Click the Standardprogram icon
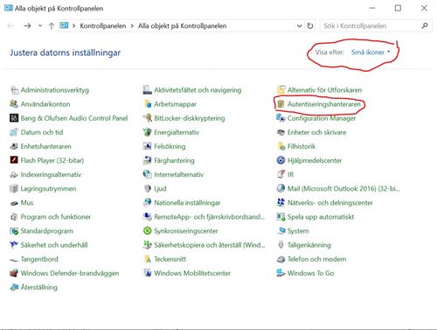 14,231
